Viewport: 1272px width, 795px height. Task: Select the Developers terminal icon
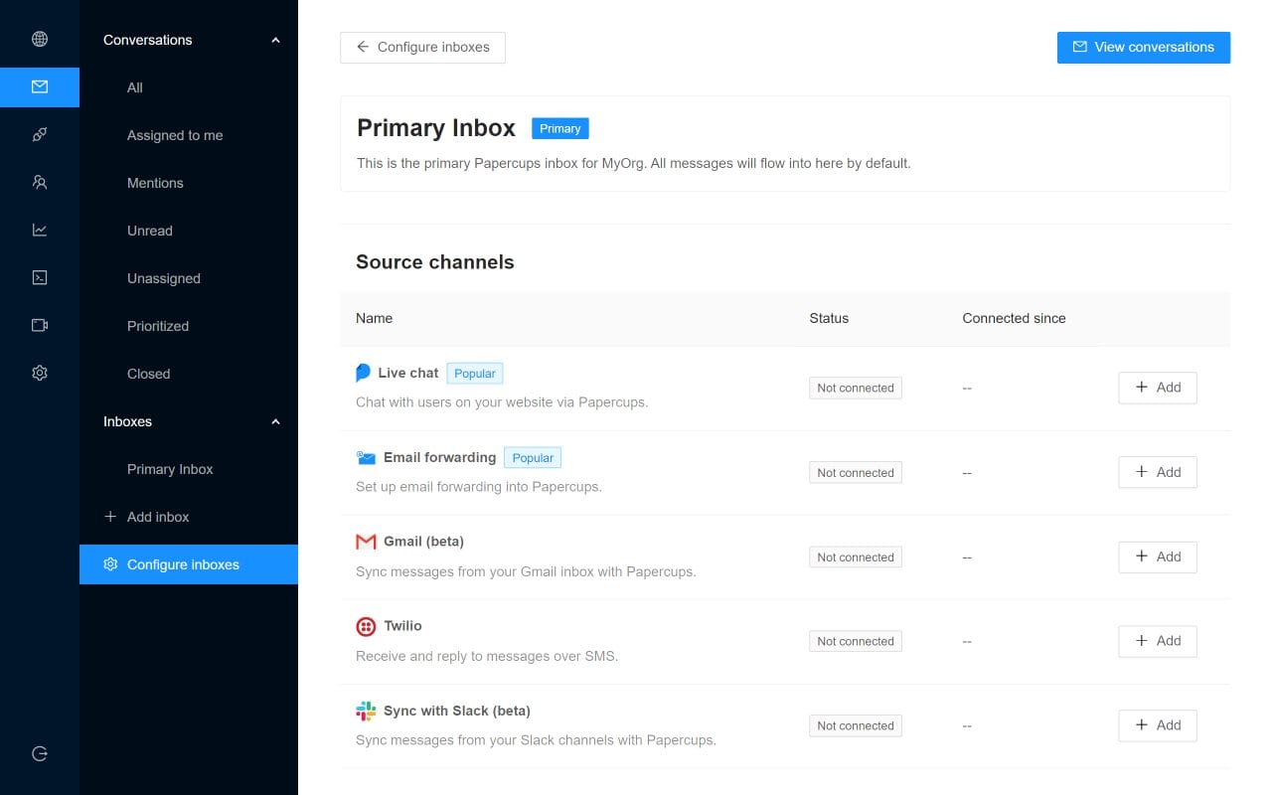pyautogui.click(x=40, y=277)
